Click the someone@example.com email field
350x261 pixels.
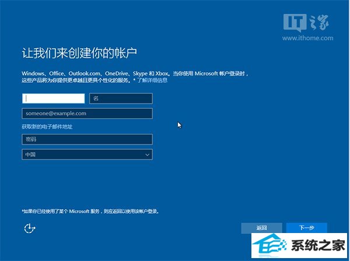coord(87,114)
